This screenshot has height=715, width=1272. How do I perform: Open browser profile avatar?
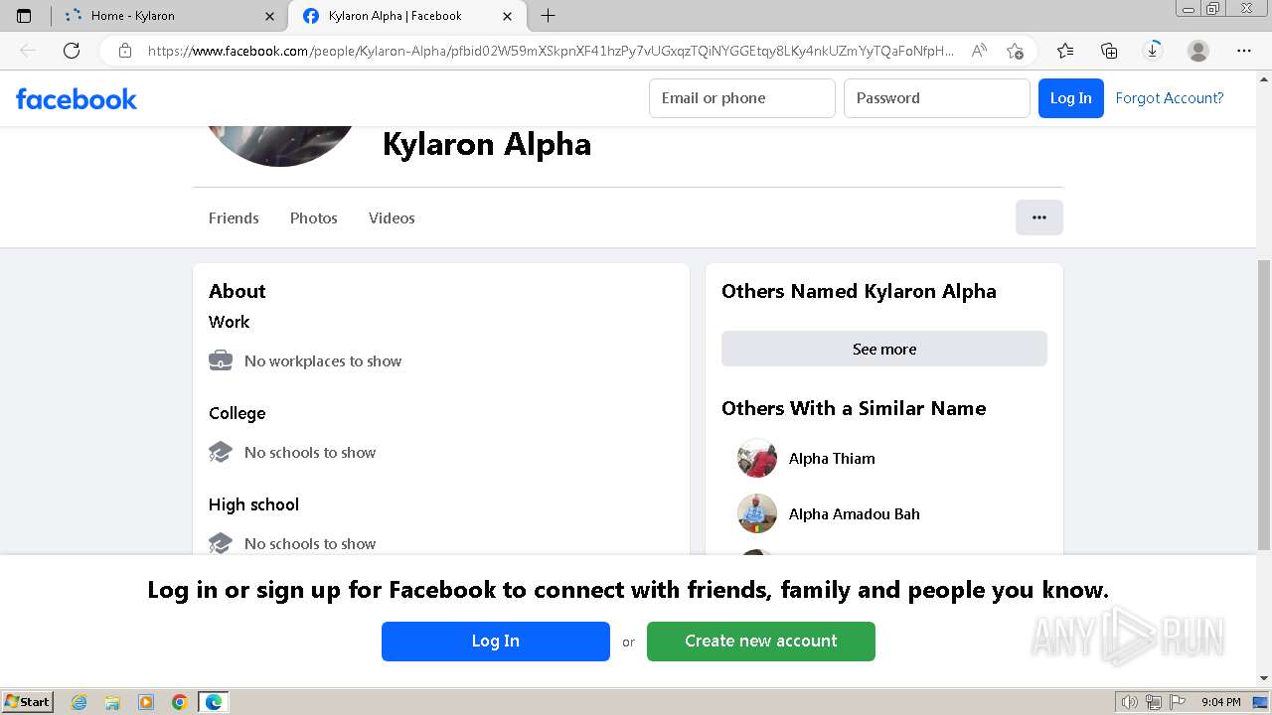point(1198,51)
